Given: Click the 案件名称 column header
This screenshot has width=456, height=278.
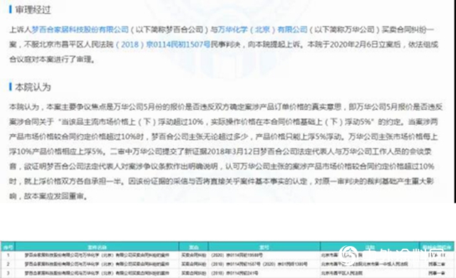Looking at the screenshot, I should point(97,247).
